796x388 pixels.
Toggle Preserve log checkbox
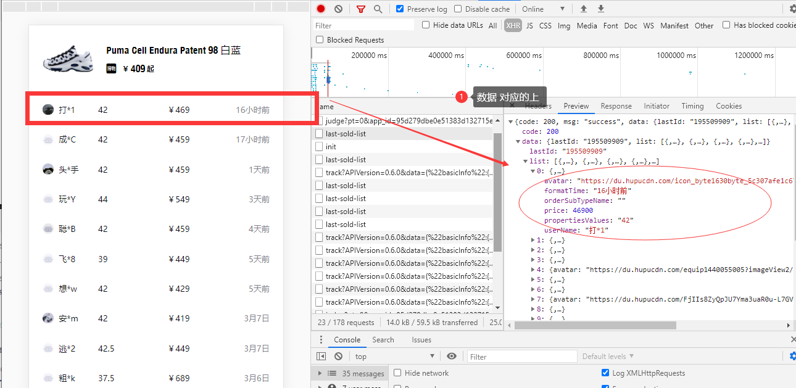400,9
